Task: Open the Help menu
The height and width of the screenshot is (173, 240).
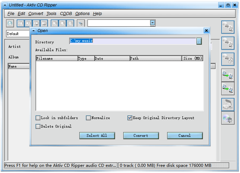Action: pos(97,14)
